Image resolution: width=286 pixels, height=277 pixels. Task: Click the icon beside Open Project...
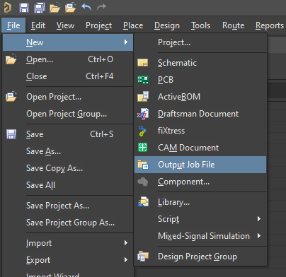tap(11, 97)
